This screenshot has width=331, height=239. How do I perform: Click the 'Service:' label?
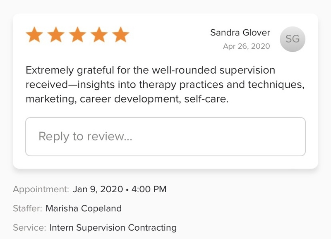29,227
